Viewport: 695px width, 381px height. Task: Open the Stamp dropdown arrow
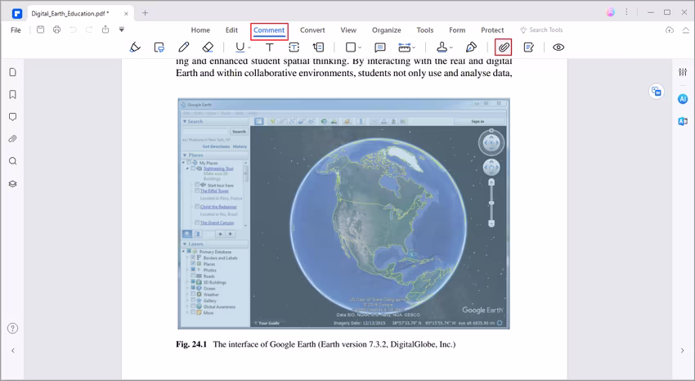pos(451,47)
